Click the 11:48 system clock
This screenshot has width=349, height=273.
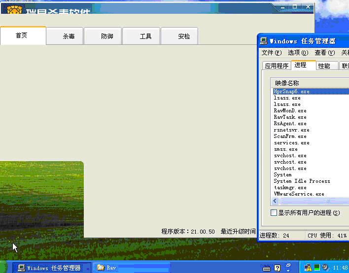[340, 268]
